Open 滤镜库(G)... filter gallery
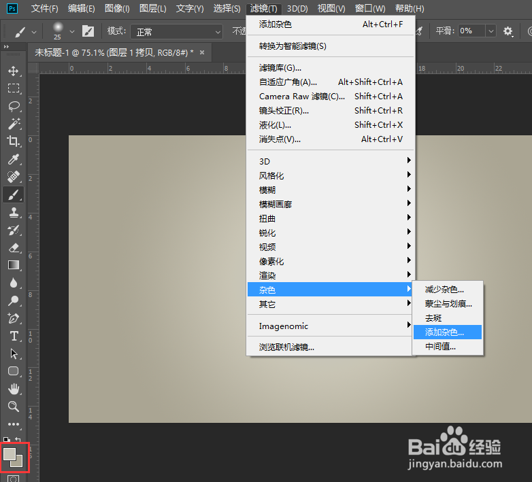 coord(330,68)
